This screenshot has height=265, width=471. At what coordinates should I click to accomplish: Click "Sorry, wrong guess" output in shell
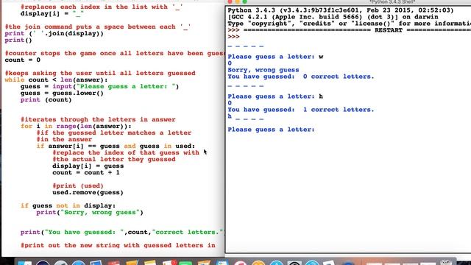(x=263, y=70)
